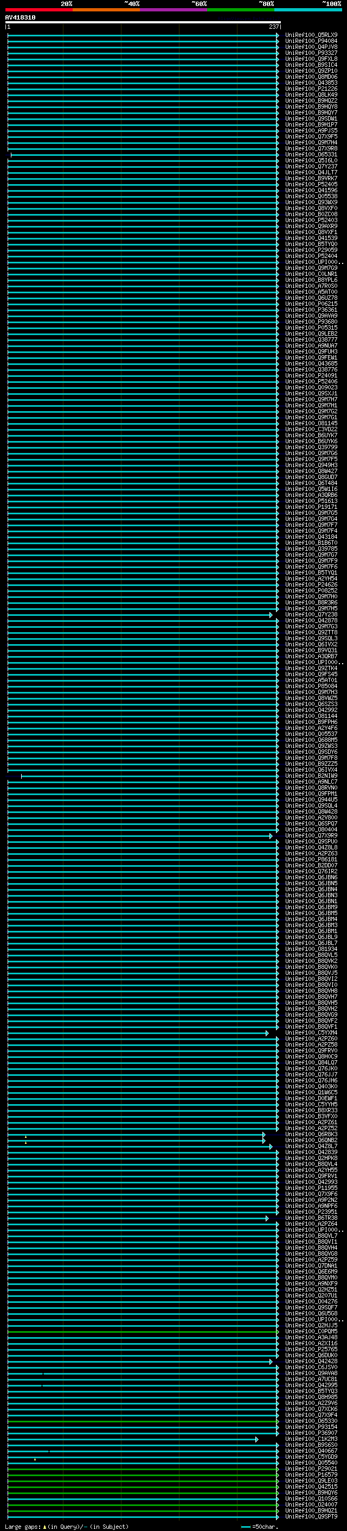Click hit UniRef100_B9VQ31
This screenshot has width=347, height=1531.
click(311, 650)
